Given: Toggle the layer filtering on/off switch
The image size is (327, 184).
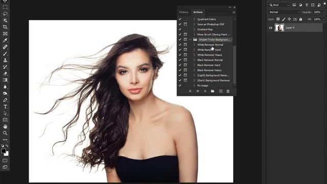Looking at the screenshot, I should click(325, 4).
